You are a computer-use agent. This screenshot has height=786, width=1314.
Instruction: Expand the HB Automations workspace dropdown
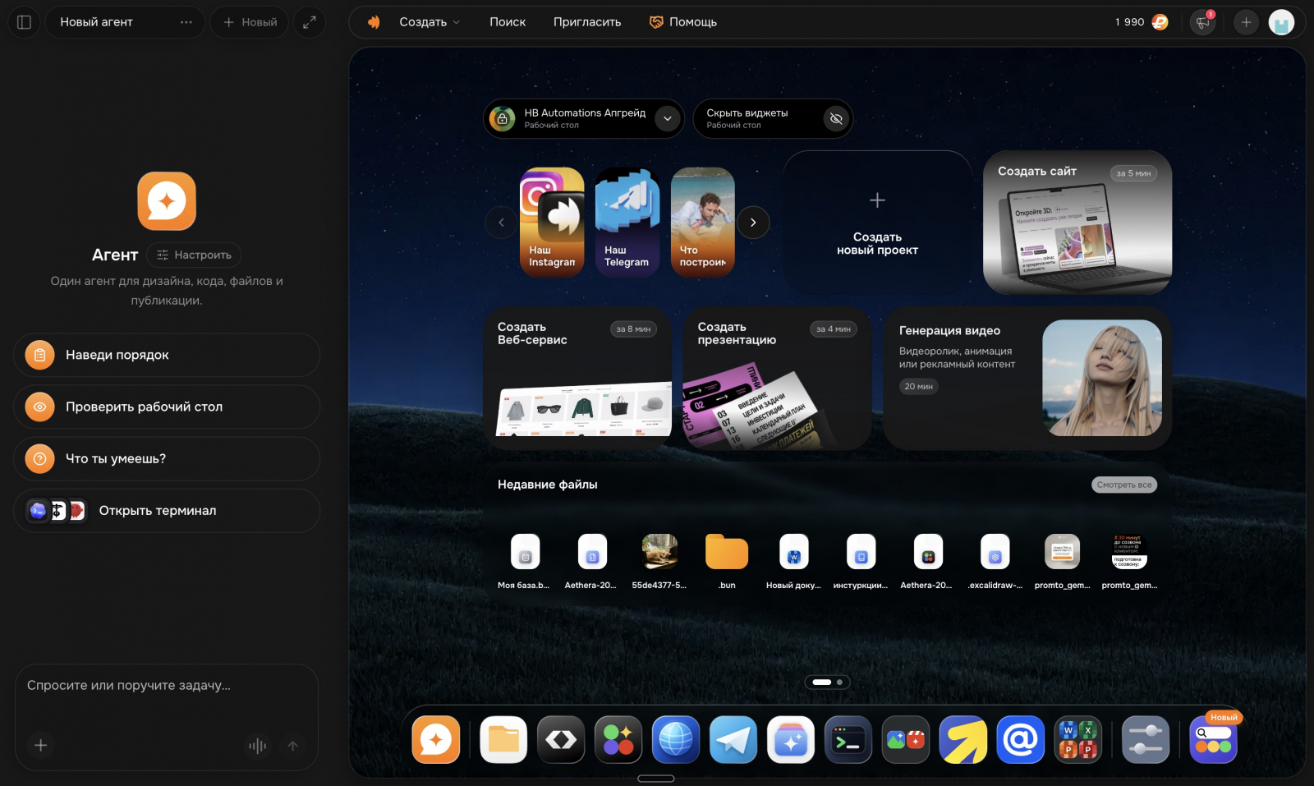(668, 119)
